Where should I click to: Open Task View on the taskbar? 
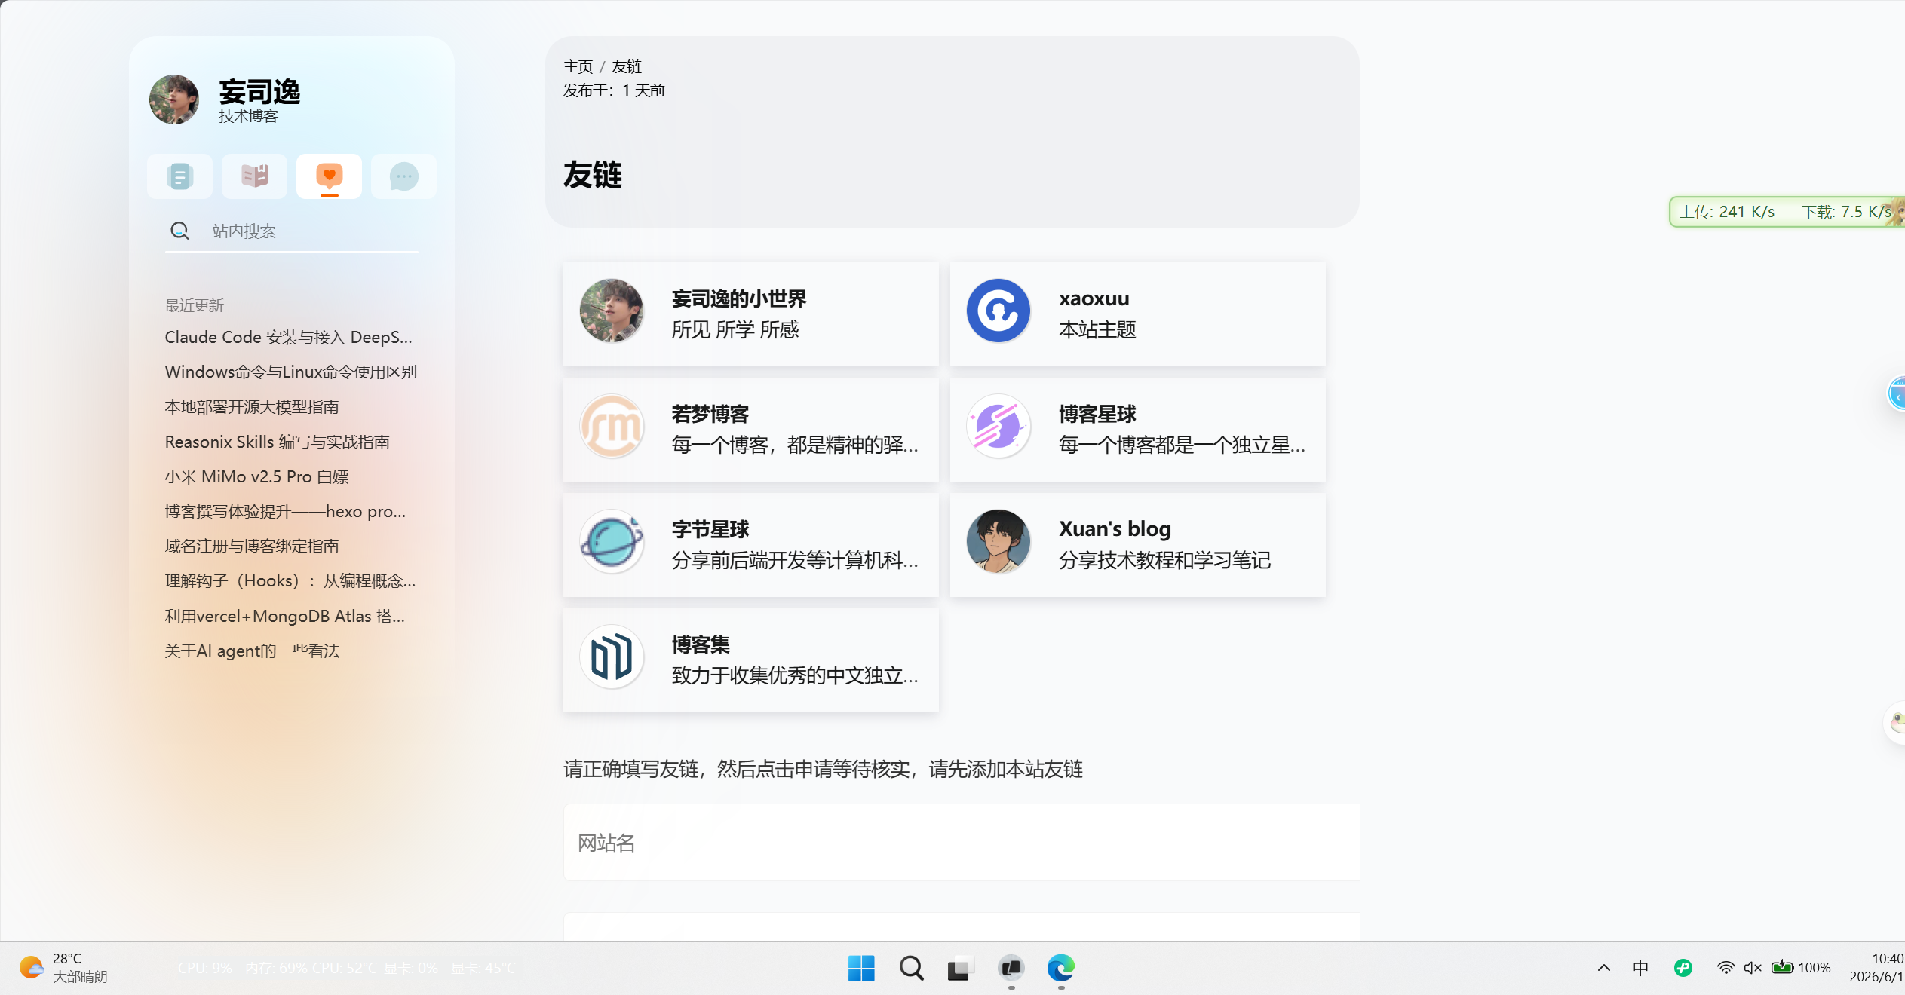(x=961, y=968)
